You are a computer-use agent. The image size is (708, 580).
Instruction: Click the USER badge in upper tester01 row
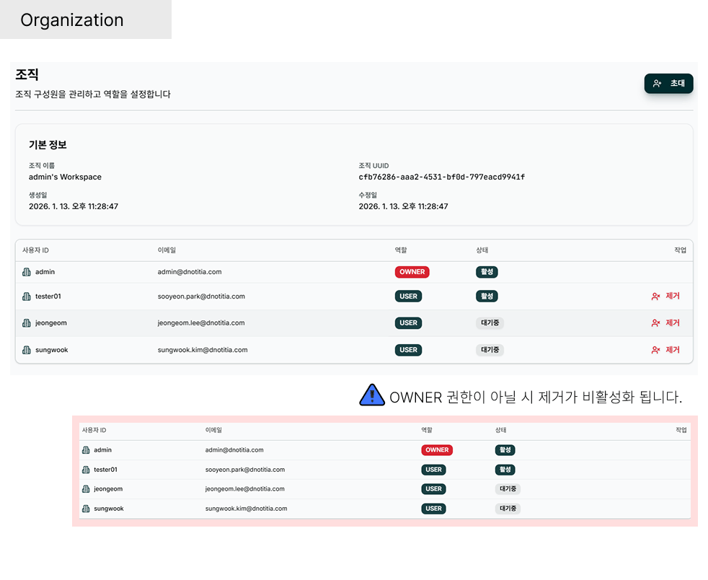408,296
